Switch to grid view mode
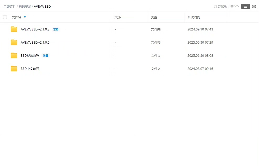This screenshot has height=166, width=259. click(254, 7)
